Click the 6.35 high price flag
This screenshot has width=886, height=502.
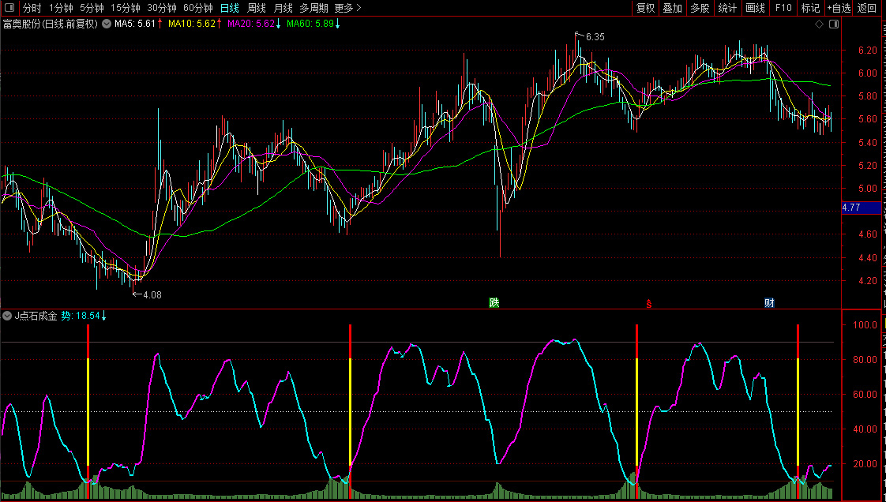(x=592, y=37)
